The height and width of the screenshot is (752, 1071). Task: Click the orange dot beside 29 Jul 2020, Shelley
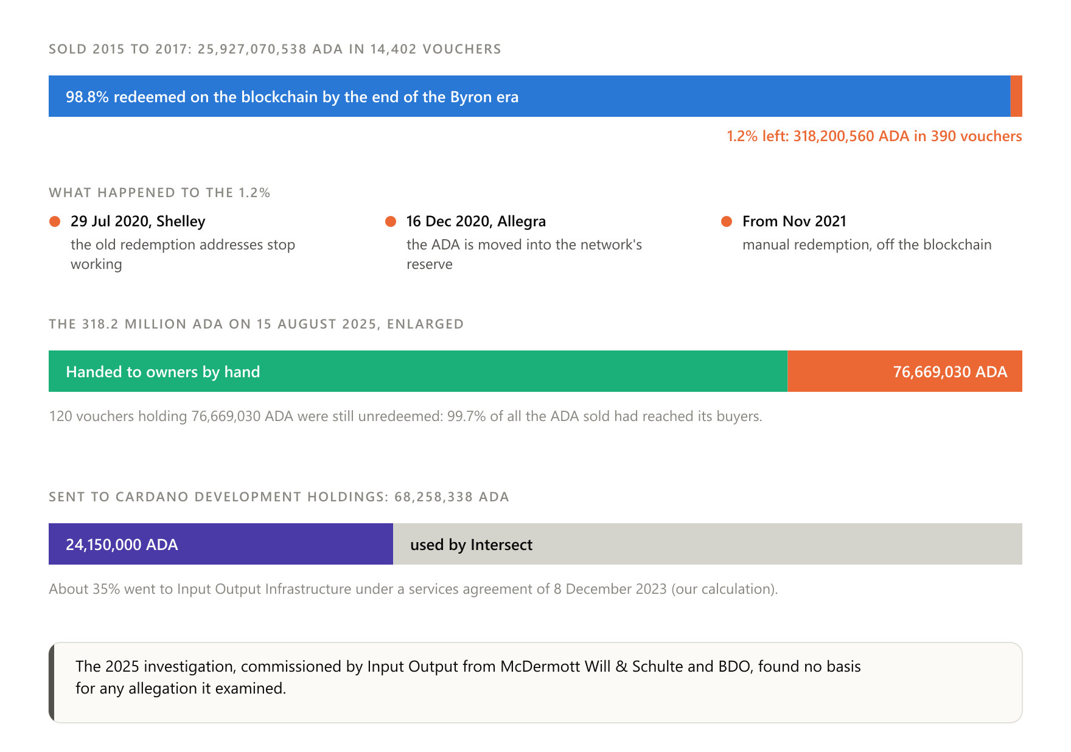(55, 221)
